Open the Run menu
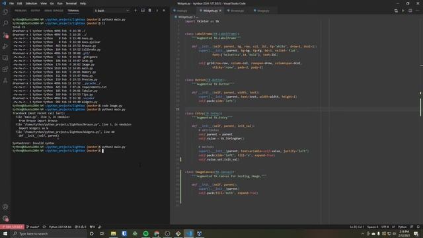 click(60, 3)
